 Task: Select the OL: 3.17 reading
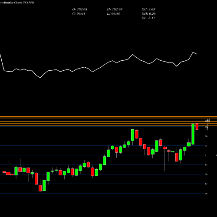pyautogui.click(x=148, y=18)
